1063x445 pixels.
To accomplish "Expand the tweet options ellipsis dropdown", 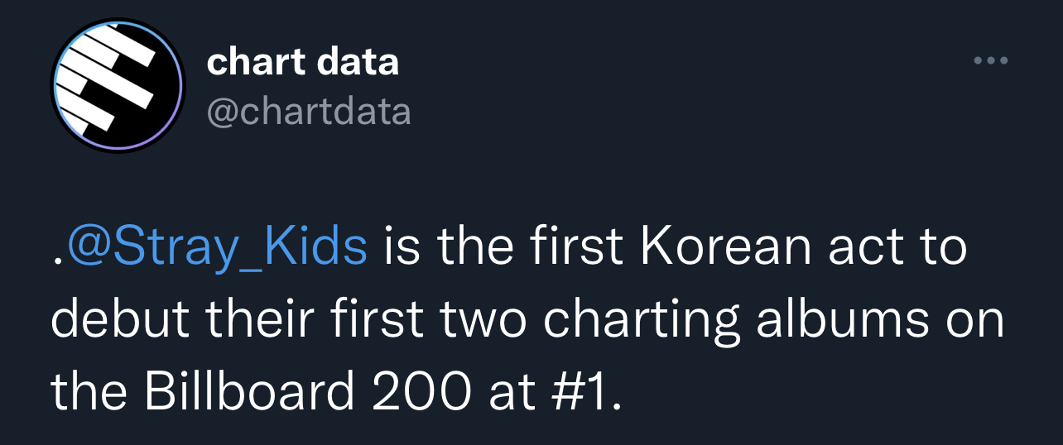I will (x=991, y=60).
